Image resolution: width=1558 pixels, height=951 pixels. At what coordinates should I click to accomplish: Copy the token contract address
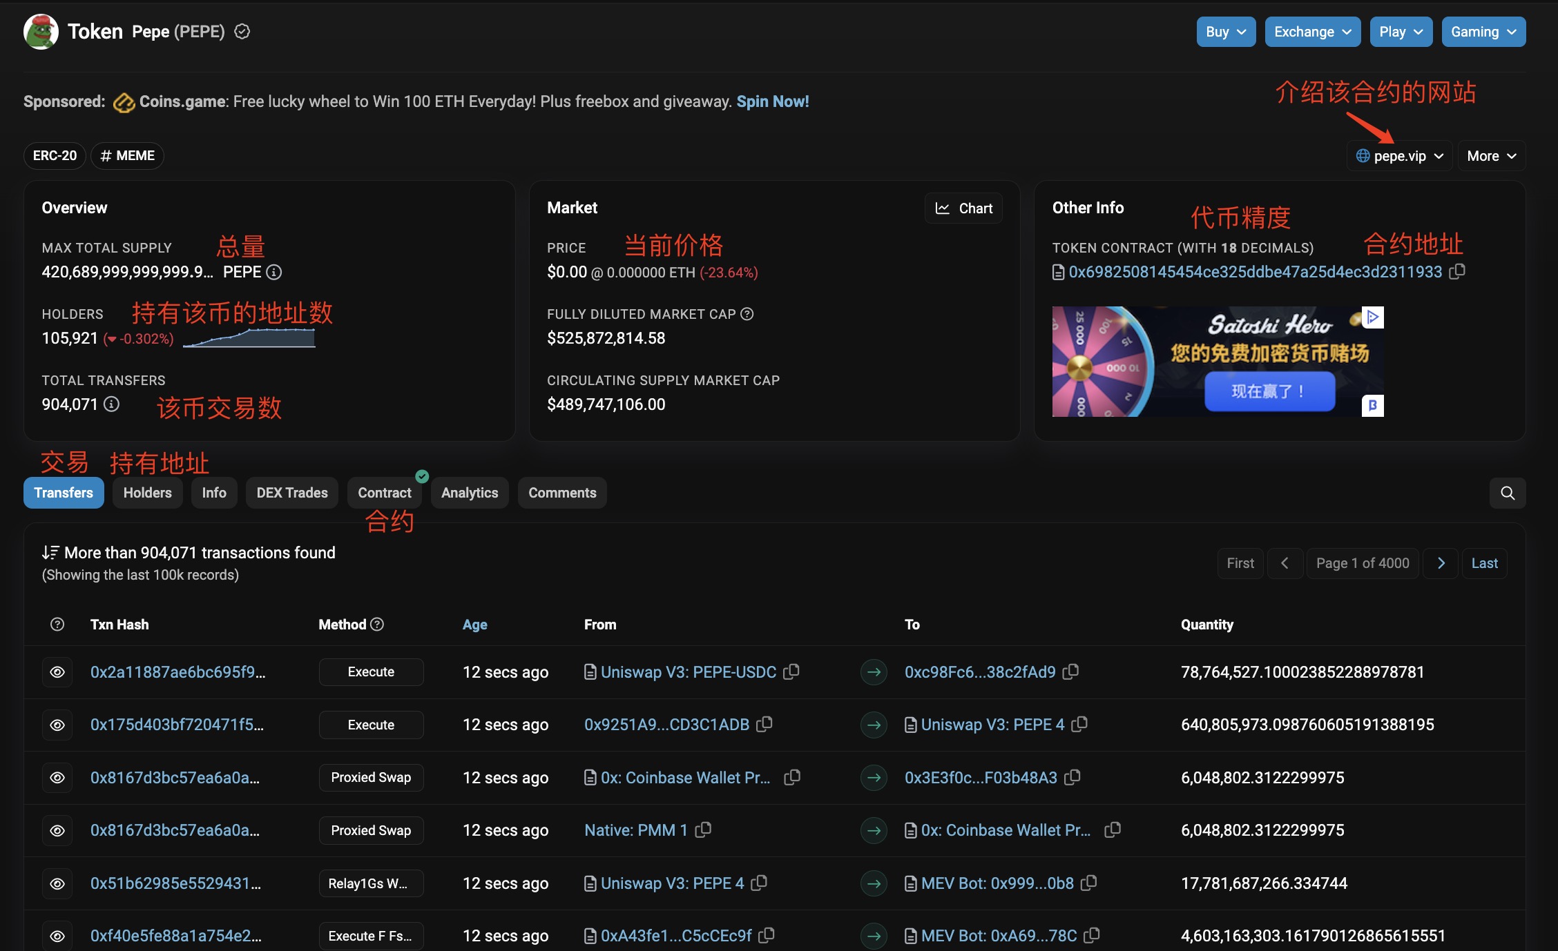coord(1457,271)
